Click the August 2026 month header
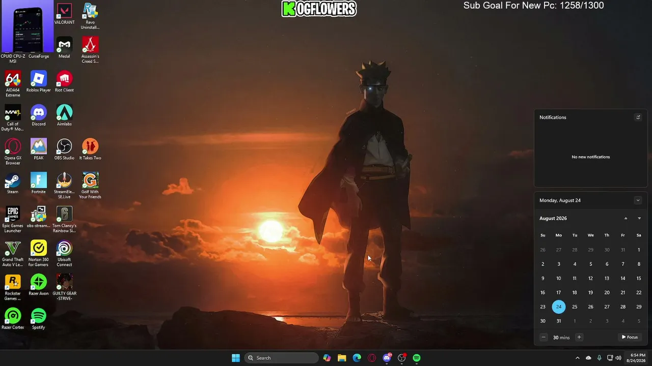Viewport: 652px width, 366px height. pyautogui.click(x=553, y=219)
